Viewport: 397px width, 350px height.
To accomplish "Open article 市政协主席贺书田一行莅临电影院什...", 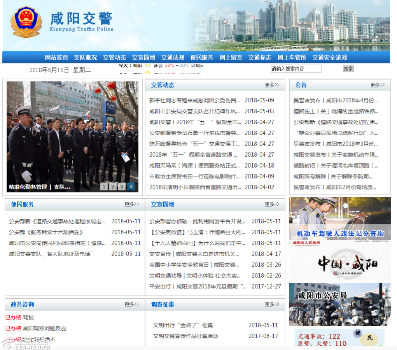I will [x=194, y=177].
